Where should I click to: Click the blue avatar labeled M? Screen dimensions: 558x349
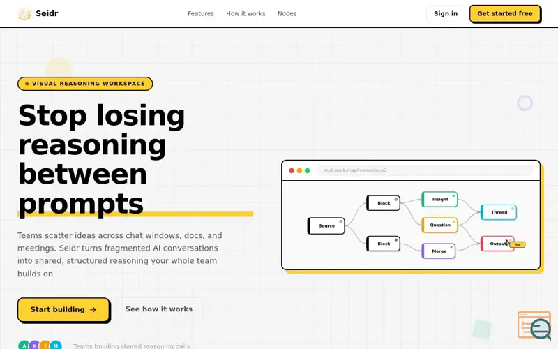pos(56,346)
